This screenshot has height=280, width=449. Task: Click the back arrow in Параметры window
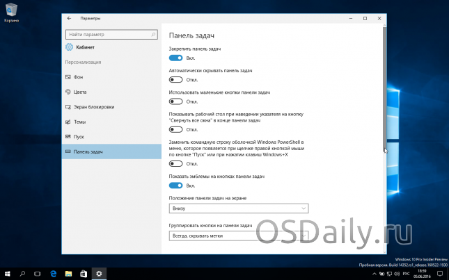(69, 18)
